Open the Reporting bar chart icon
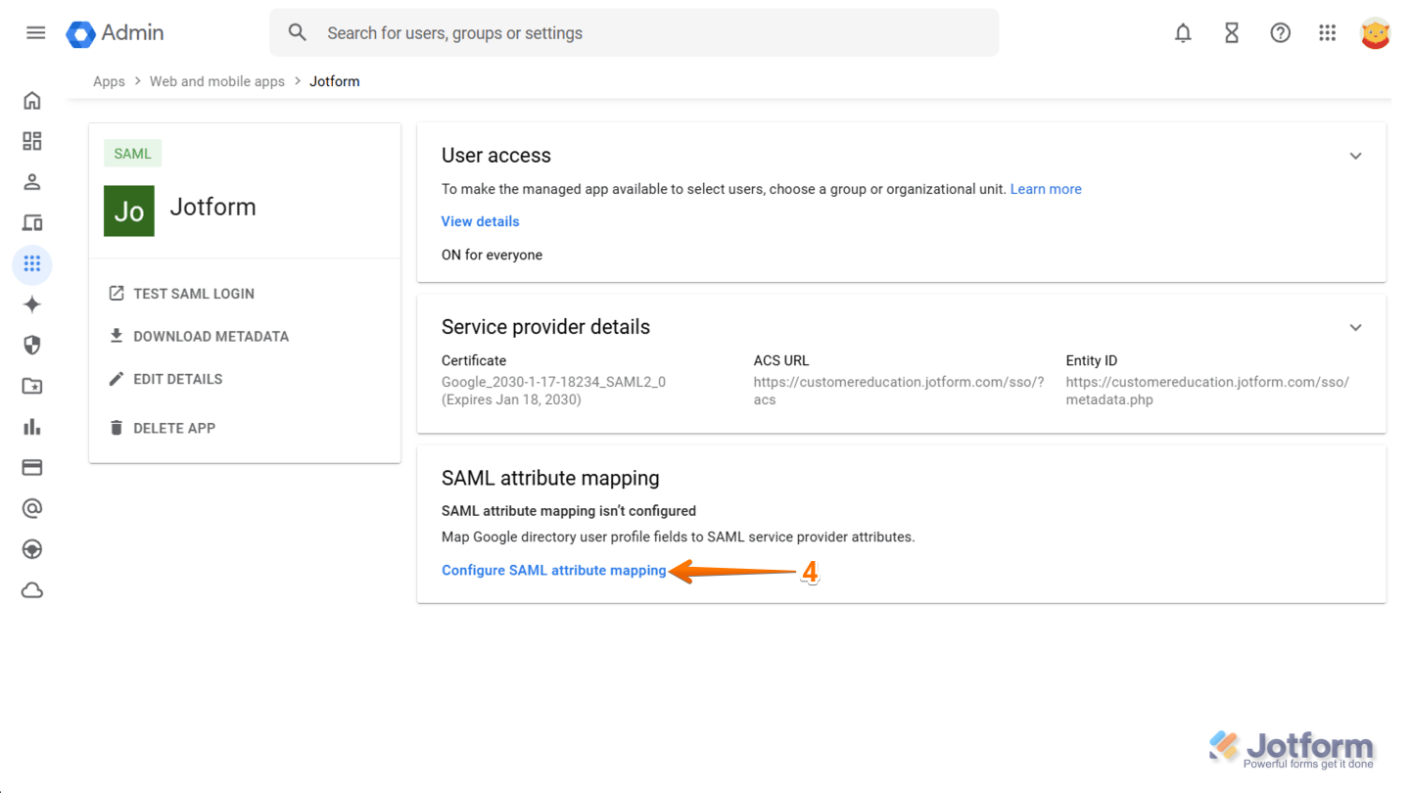Screen dimensions: 1410x793 point(32,427)
